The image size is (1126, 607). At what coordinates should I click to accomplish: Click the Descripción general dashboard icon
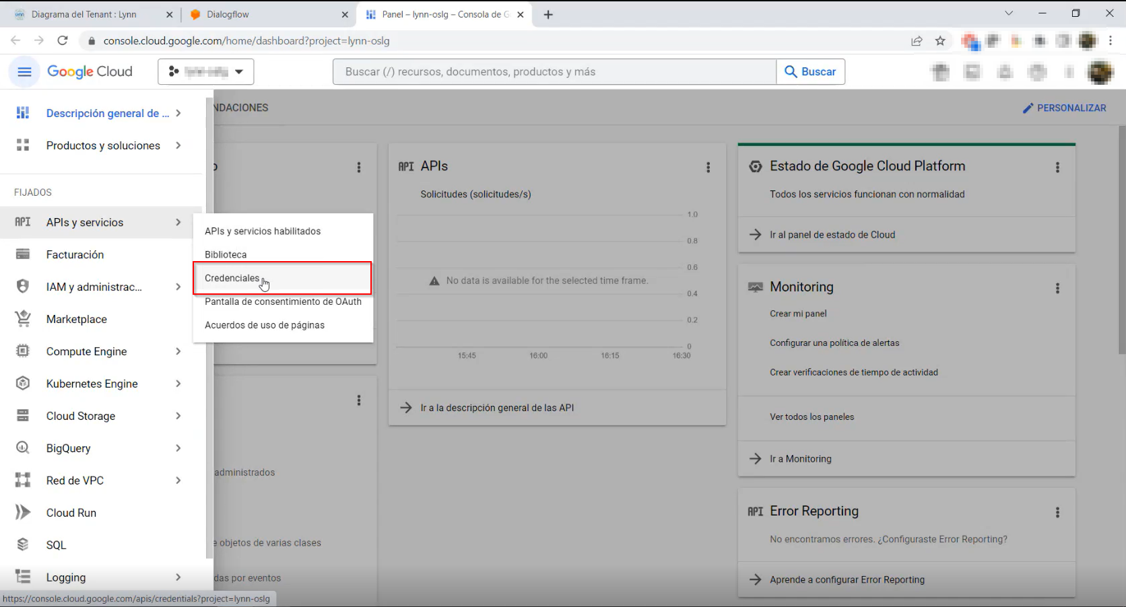point(23,113)
